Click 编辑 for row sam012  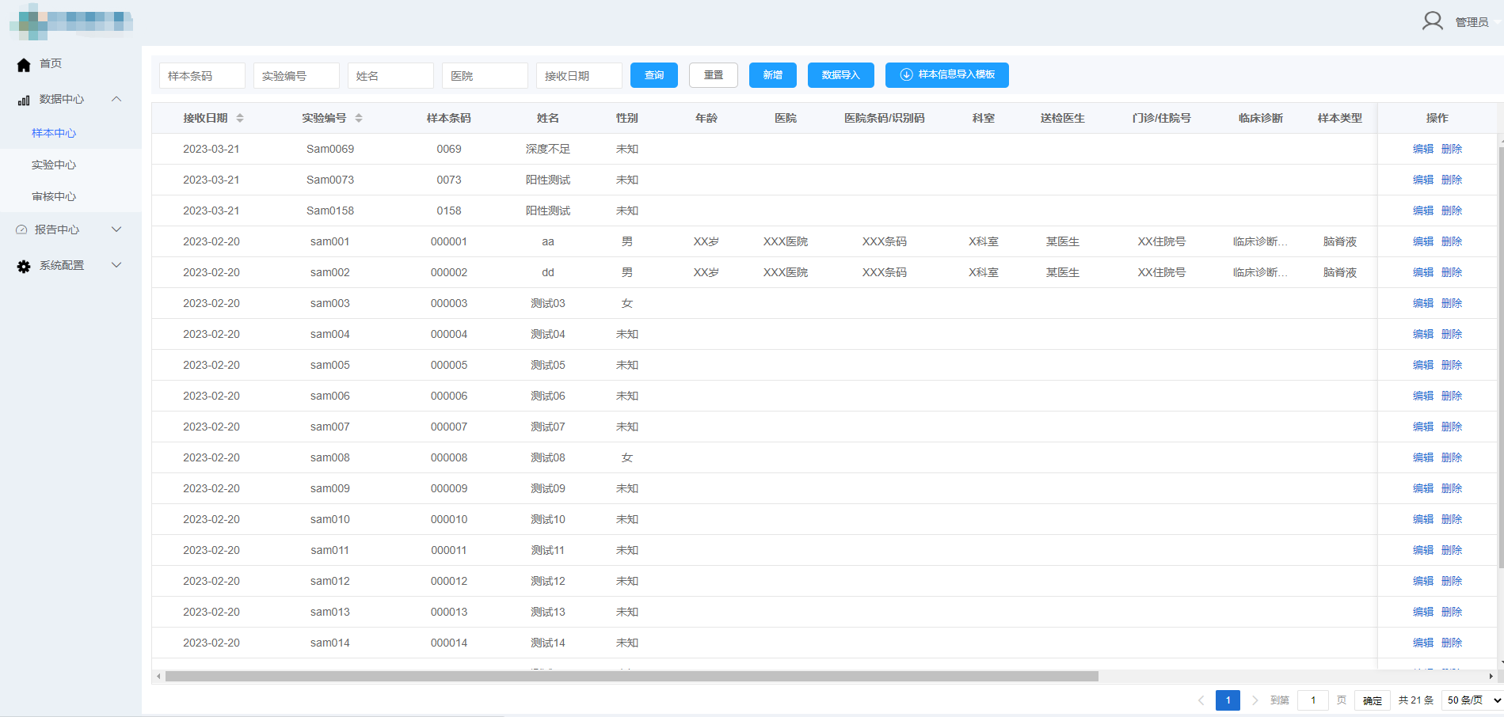(x=1423, y=581)
